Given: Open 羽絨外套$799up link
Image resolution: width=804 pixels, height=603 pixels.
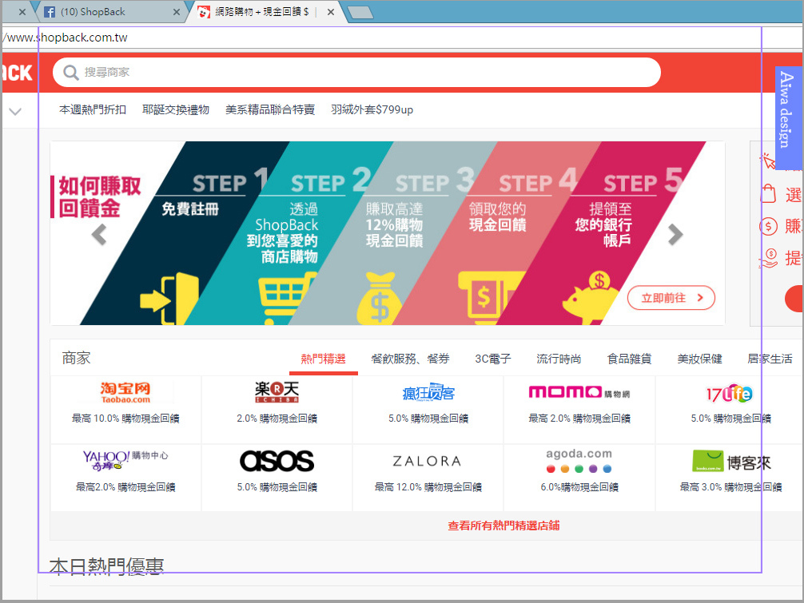Looking at the screenshot, I should (372, 109).
